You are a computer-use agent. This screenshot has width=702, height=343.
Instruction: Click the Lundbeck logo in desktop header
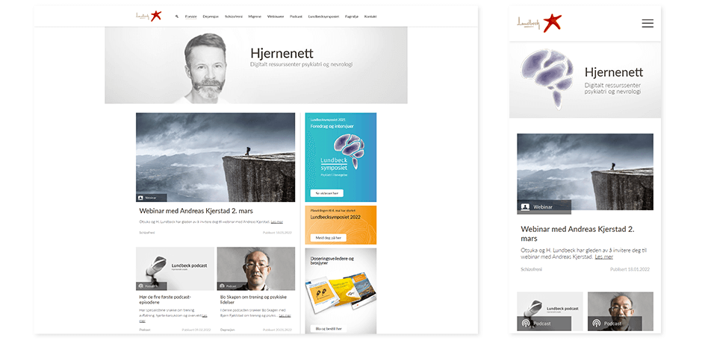pyautogui.click(x=149, y=16)
